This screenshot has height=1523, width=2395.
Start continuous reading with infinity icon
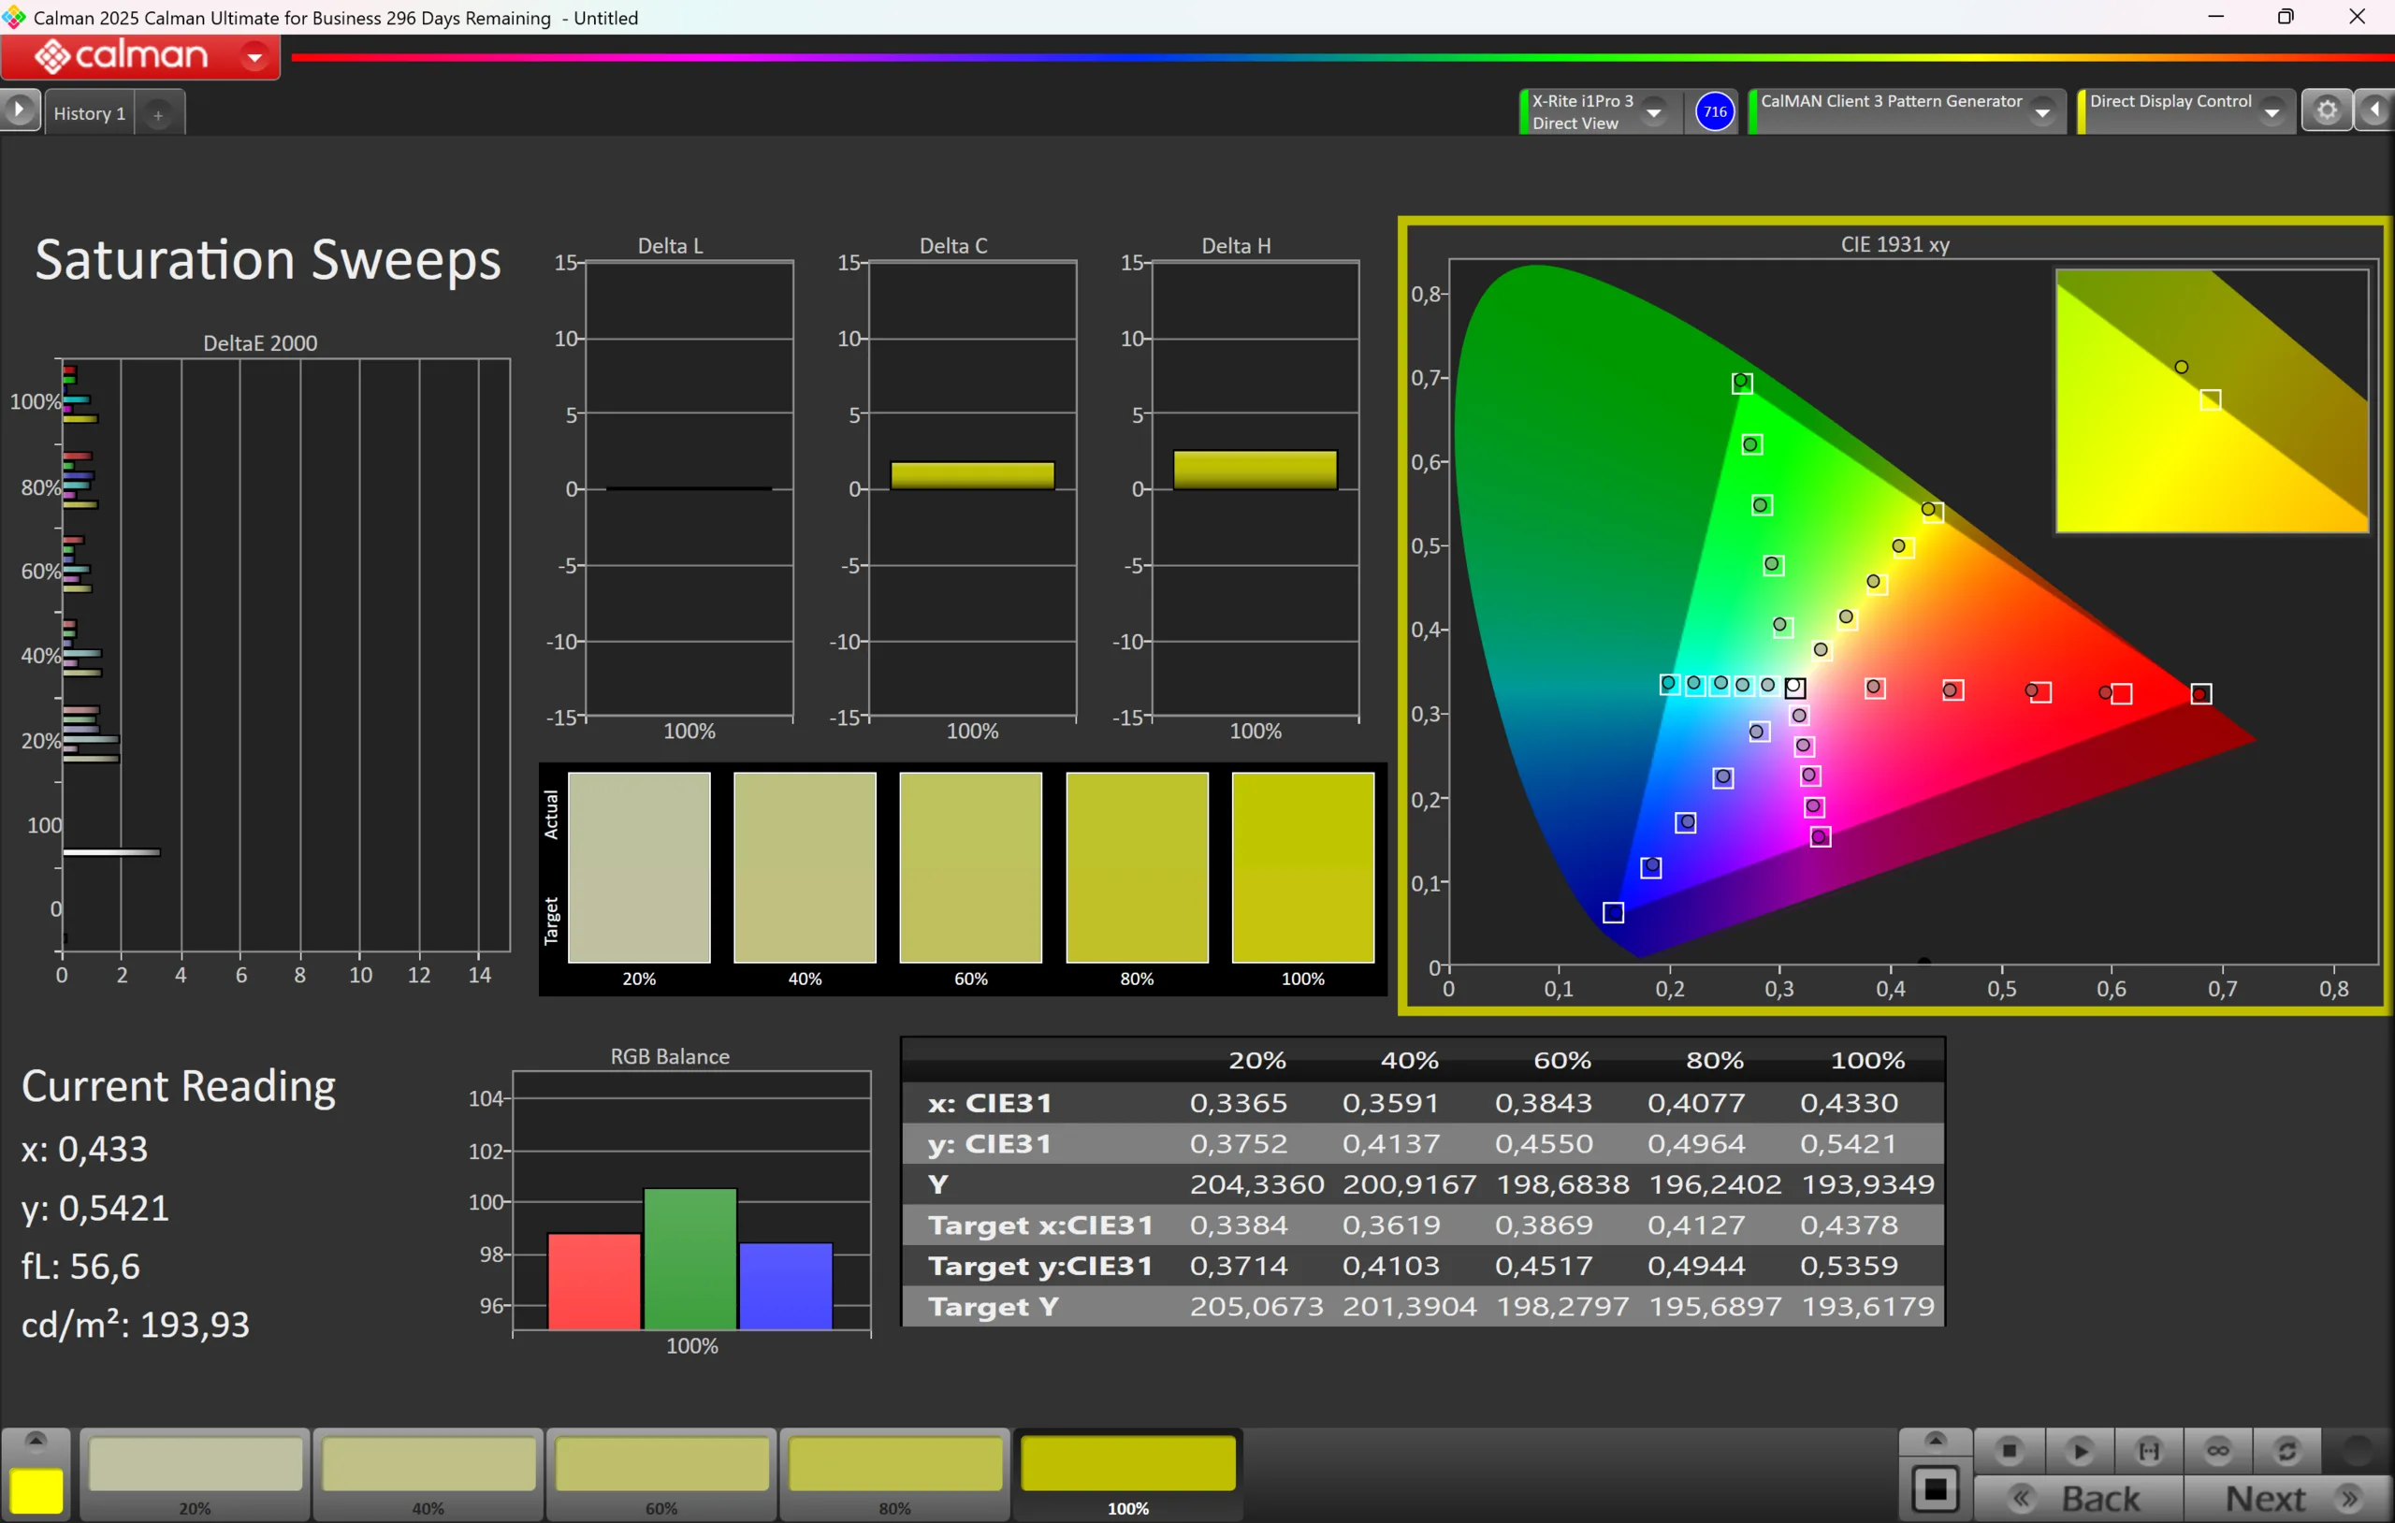2218,1450
